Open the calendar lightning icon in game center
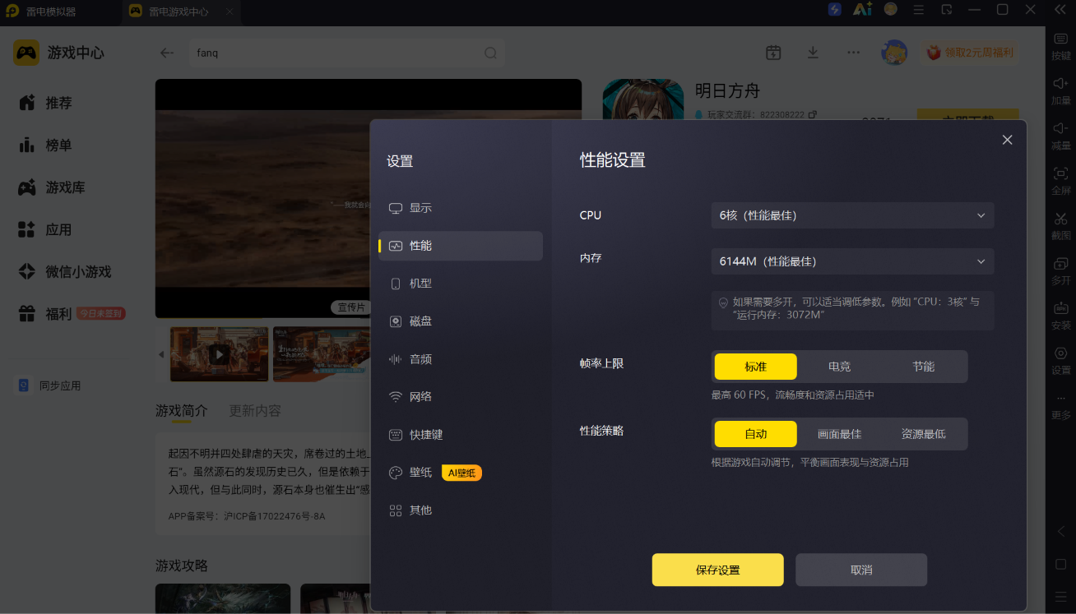The image size is (1076, 614). pyautogui.click(x=773, y=53)
